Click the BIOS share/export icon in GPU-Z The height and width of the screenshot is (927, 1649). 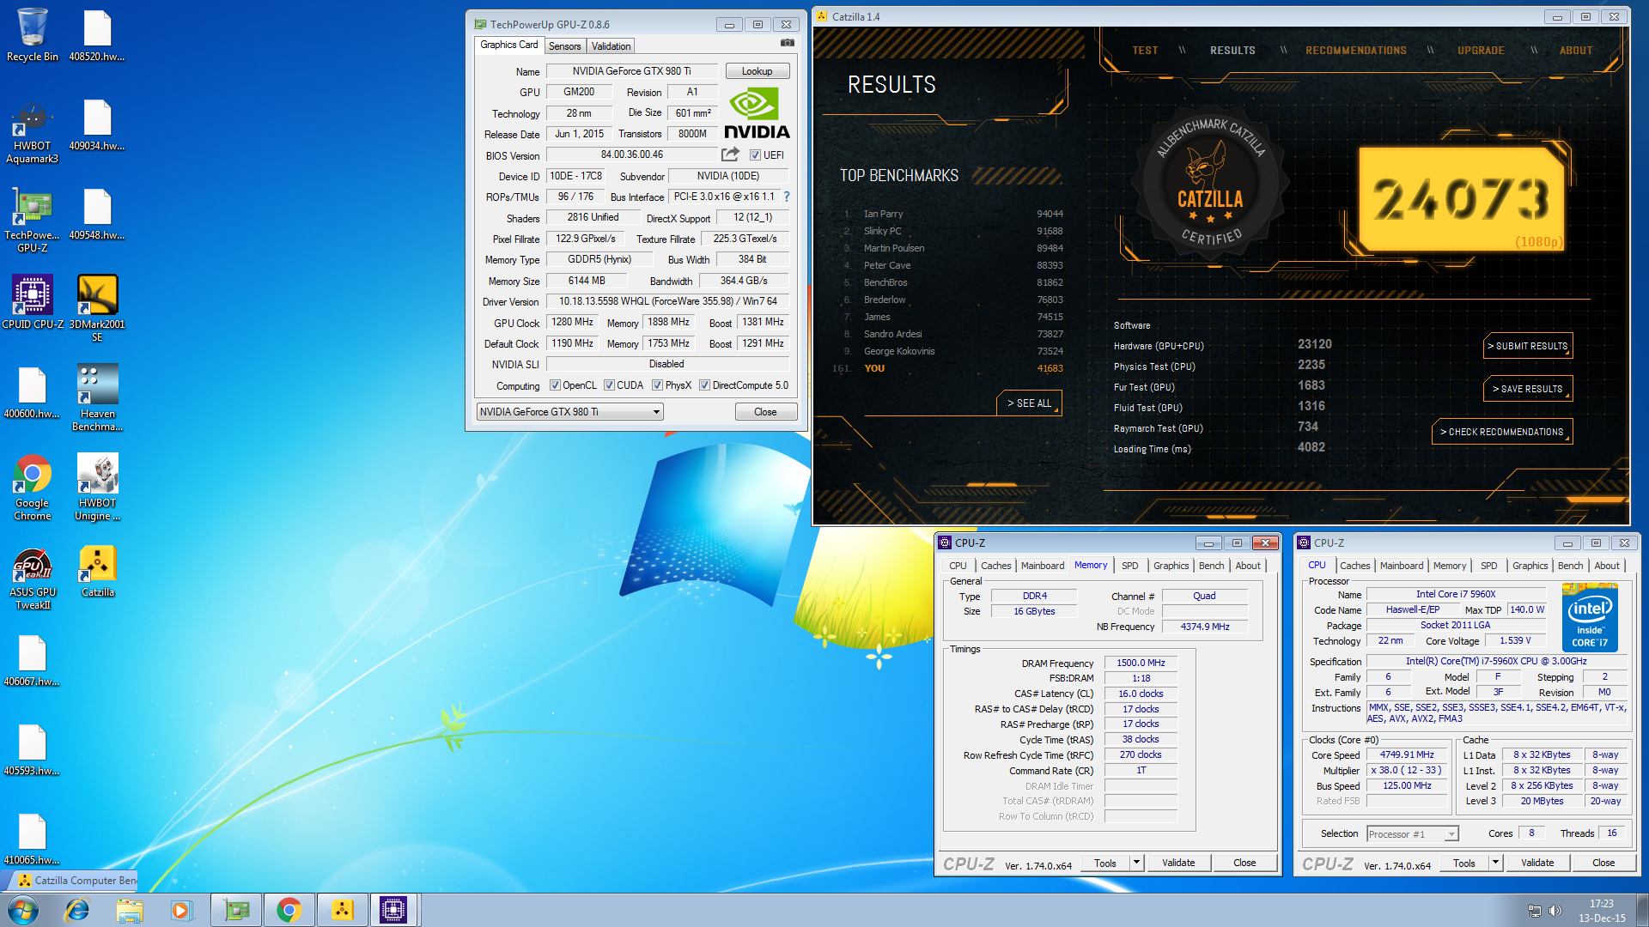click(x=730, y=154)
